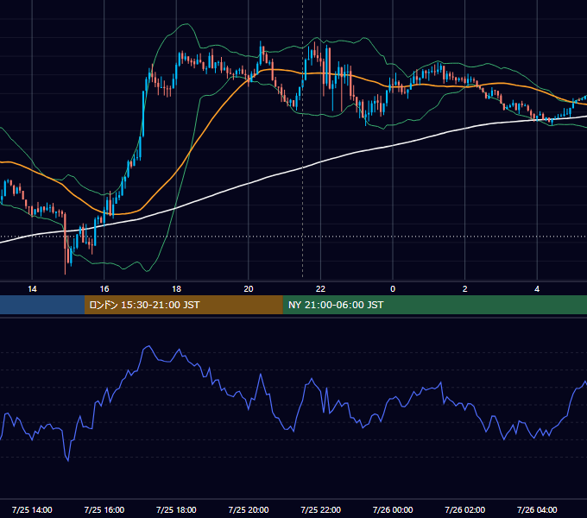Click the 7/26 02:00 label in the lower pane

pos(465,509)
